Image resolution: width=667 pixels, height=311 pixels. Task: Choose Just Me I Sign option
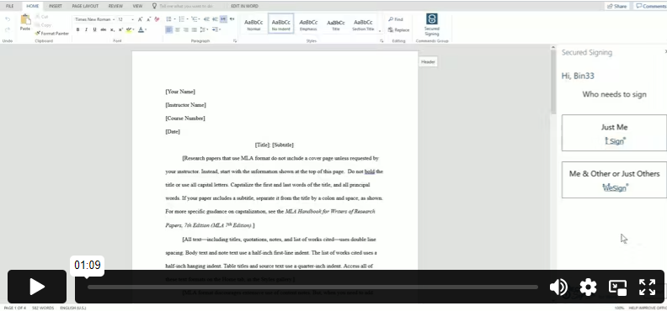coord(614,133)
